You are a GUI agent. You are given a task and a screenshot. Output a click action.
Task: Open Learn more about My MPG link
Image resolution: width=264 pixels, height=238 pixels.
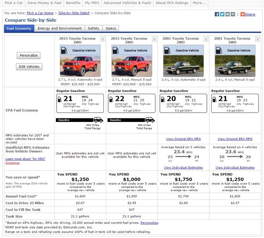pyautogui.click(x=25, y=159)
